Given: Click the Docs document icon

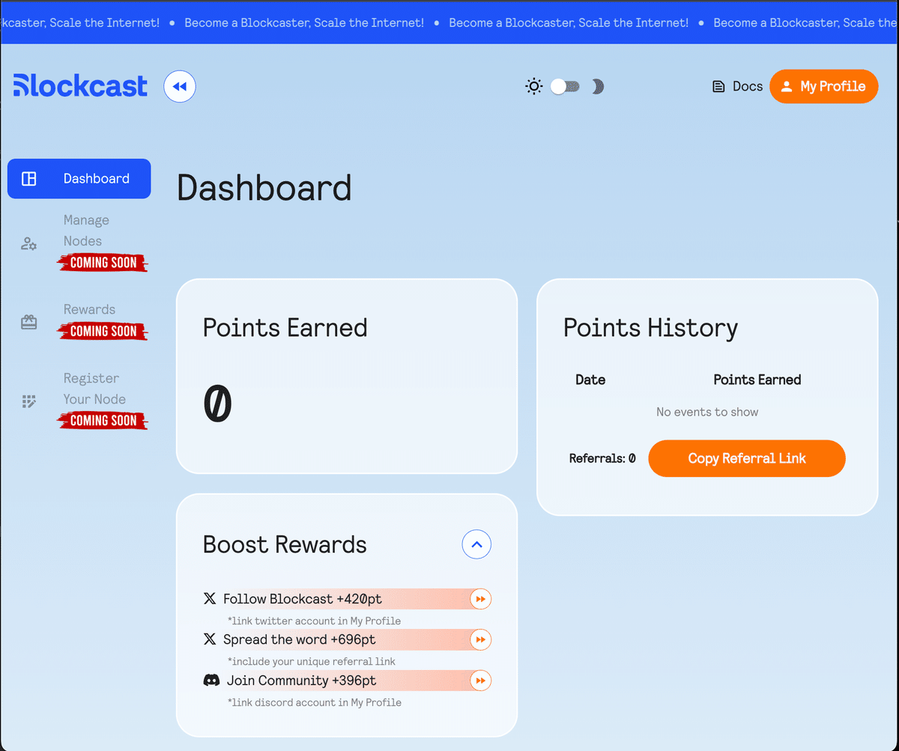Looking at the screenshot, I should 717,86.
